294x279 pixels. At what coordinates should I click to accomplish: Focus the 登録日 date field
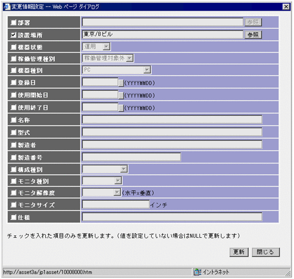pyautogui.click(x=101, y=82)
